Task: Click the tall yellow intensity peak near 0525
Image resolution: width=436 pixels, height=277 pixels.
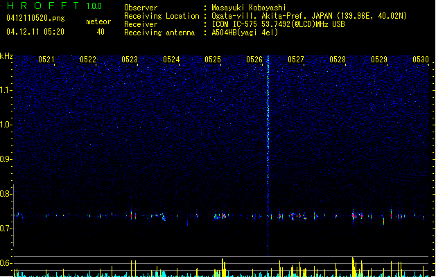Action: pos(223,267)
